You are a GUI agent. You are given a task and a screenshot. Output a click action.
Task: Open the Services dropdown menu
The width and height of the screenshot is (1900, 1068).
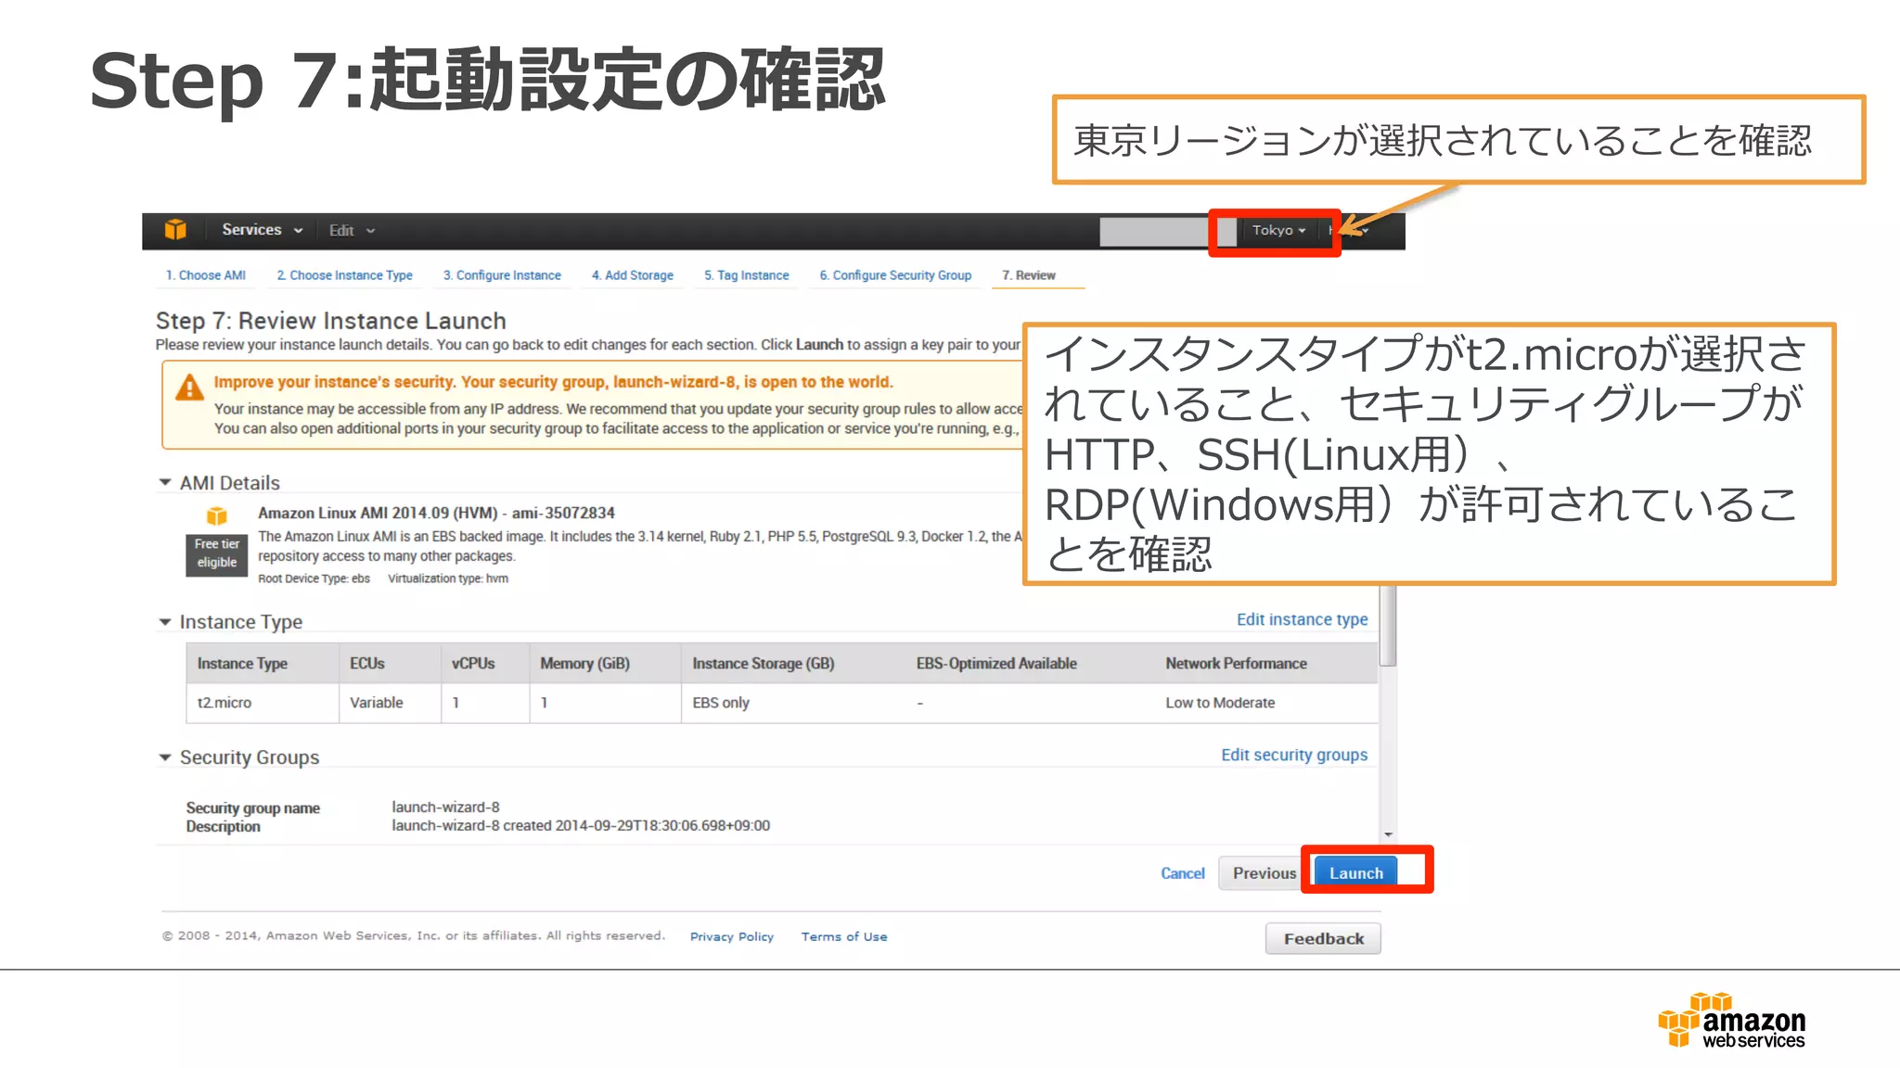(x=263, y=230)
